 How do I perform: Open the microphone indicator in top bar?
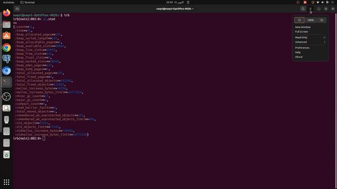(328, 2)
